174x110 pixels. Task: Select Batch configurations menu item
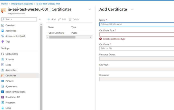click(15, 92)
